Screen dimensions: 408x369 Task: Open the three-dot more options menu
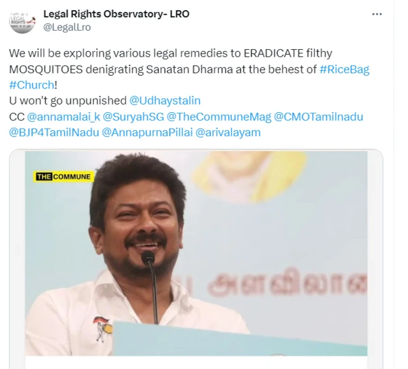click(377, 14)
